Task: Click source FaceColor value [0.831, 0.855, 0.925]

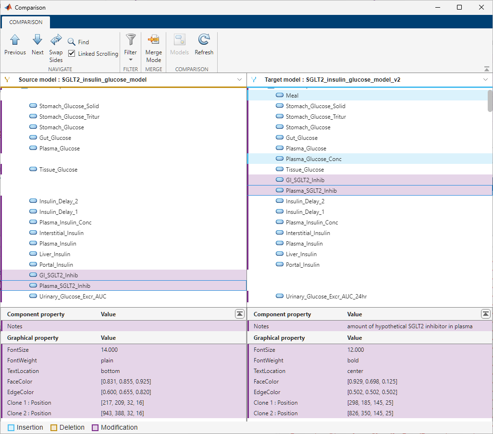Action: [x=126, y=382]
